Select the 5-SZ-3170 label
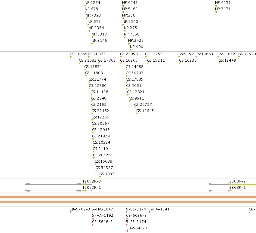256x233 pixels. (x=136, y=209)
